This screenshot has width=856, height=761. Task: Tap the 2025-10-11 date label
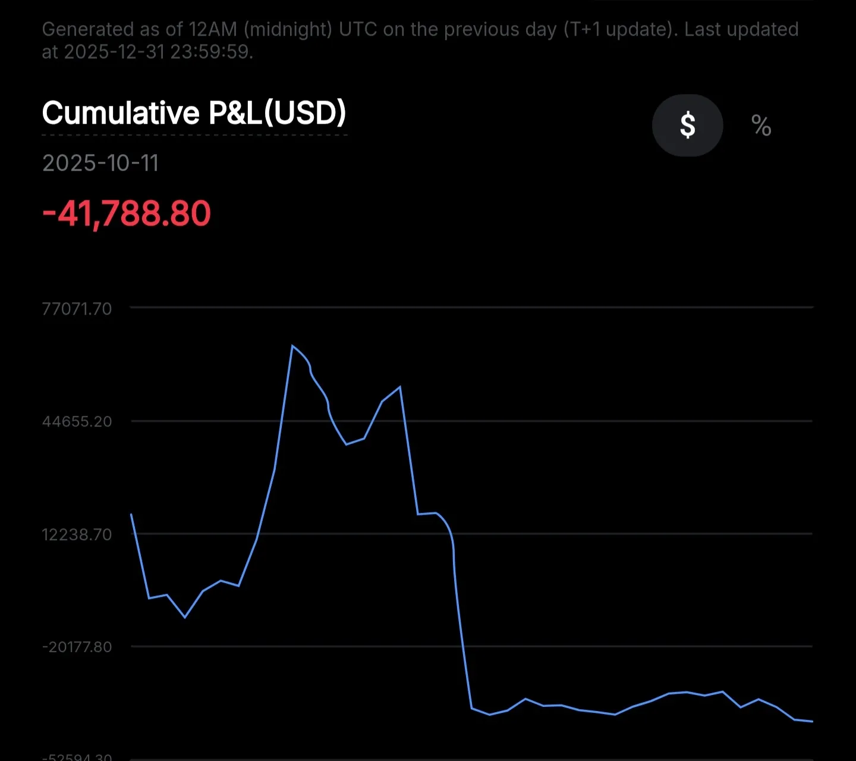point(100,163)
